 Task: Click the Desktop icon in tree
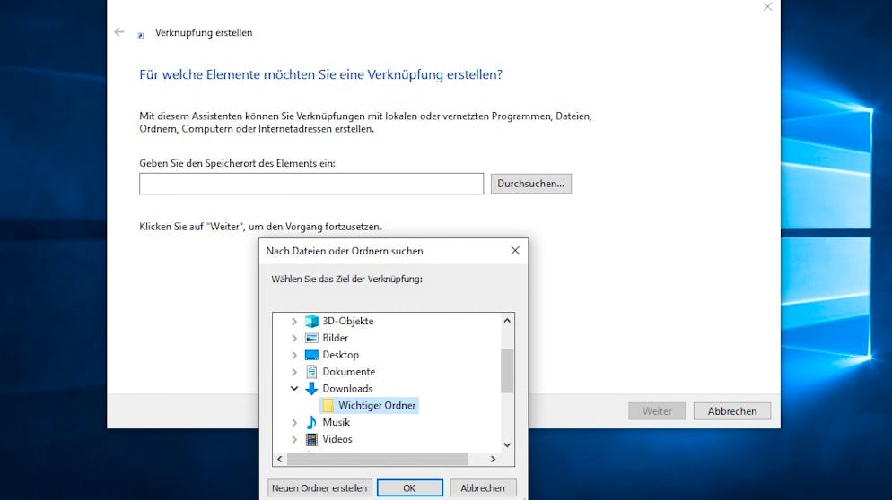pos(311,355)
